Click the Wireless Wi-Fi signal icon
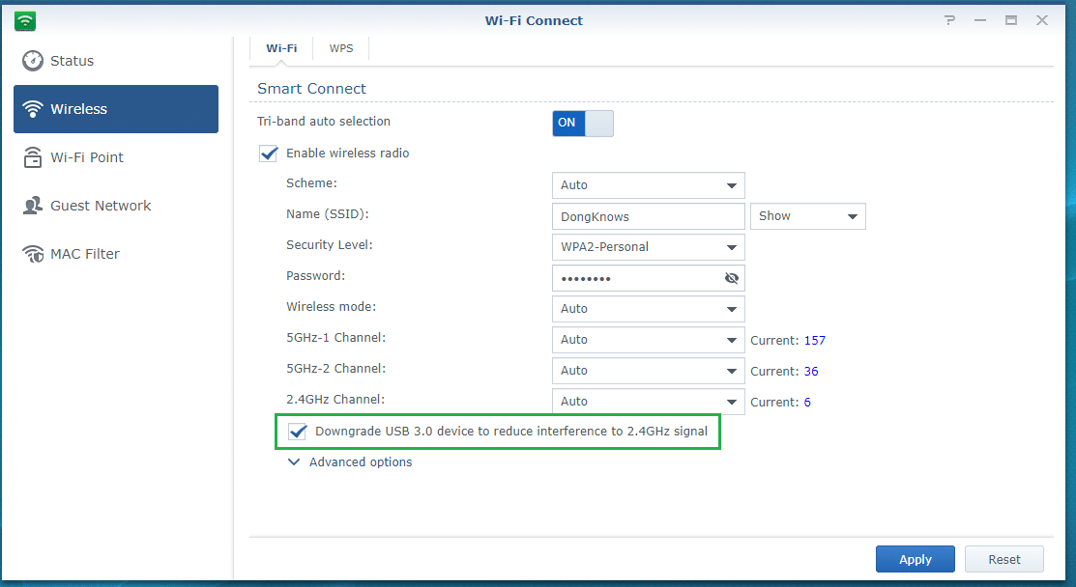This screenshot has width=1076, height=587. 33,109
